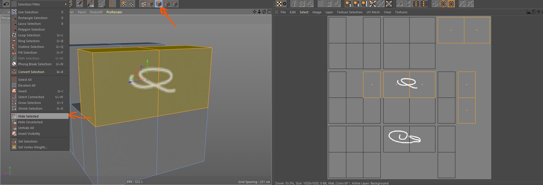The height and width of the screenshot is (185, 543).
Task: Choose Fill Selection entry
Action: (40, 53)
